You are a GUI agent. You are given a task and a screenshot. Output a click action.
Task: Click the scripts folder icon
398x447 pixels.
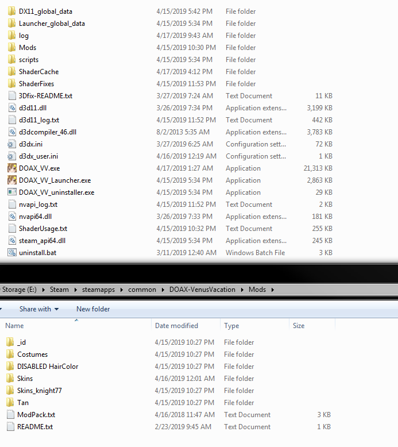point(11,60)
